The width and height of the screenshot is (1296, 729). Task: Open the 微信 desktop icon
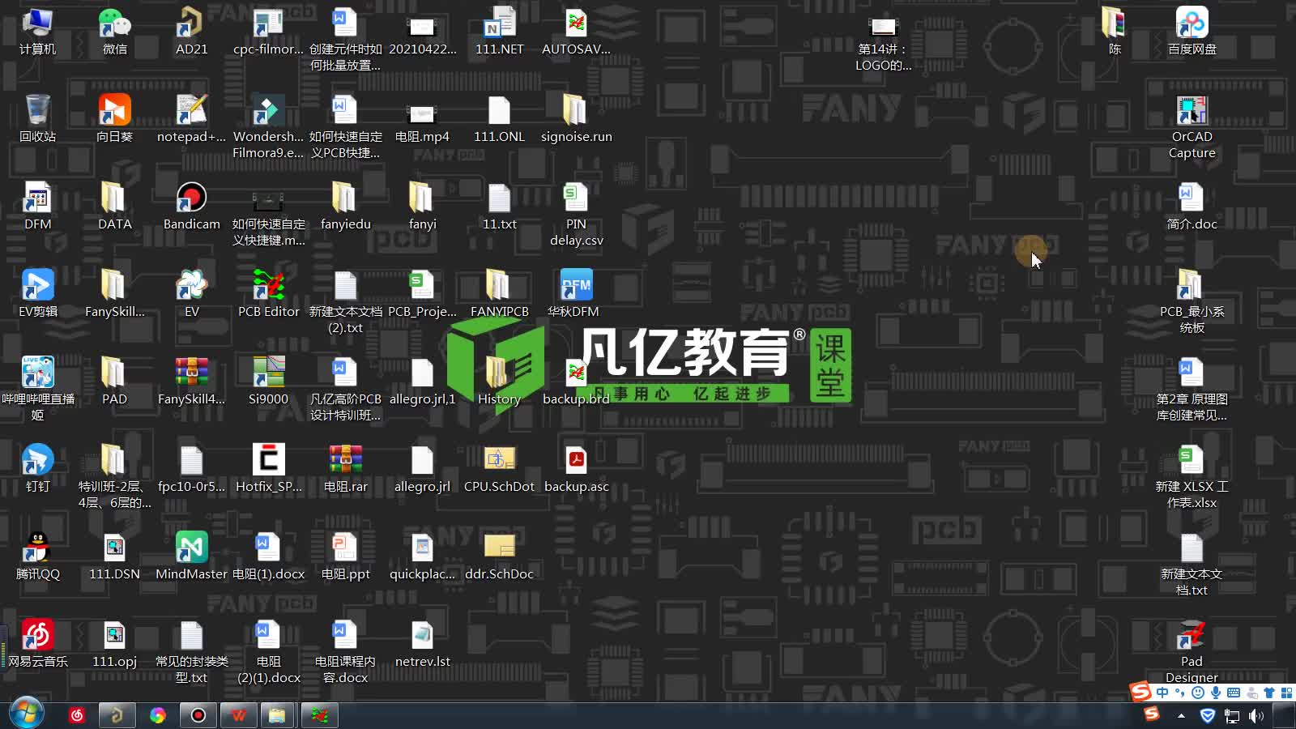point(114,31)
